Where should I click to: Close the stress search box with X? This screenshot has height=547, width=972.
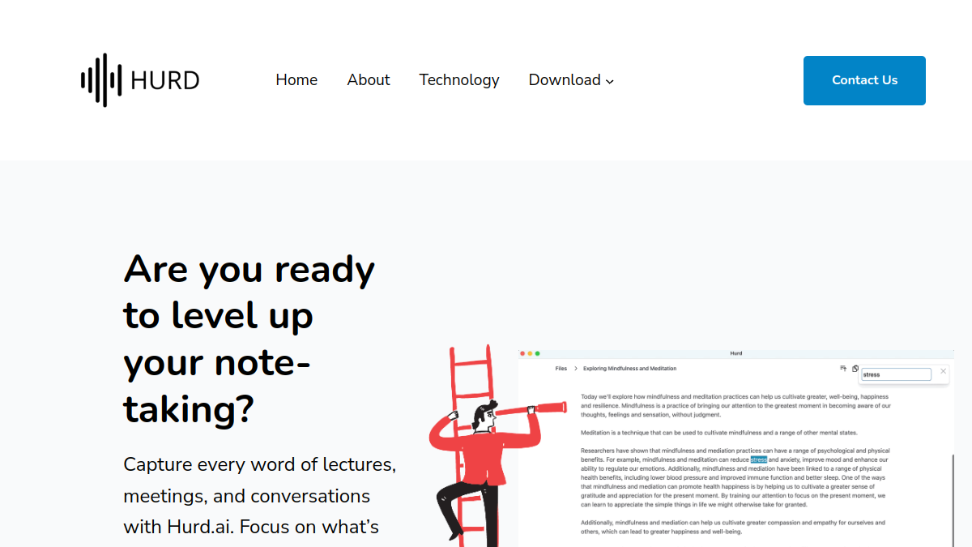(943, 371)
